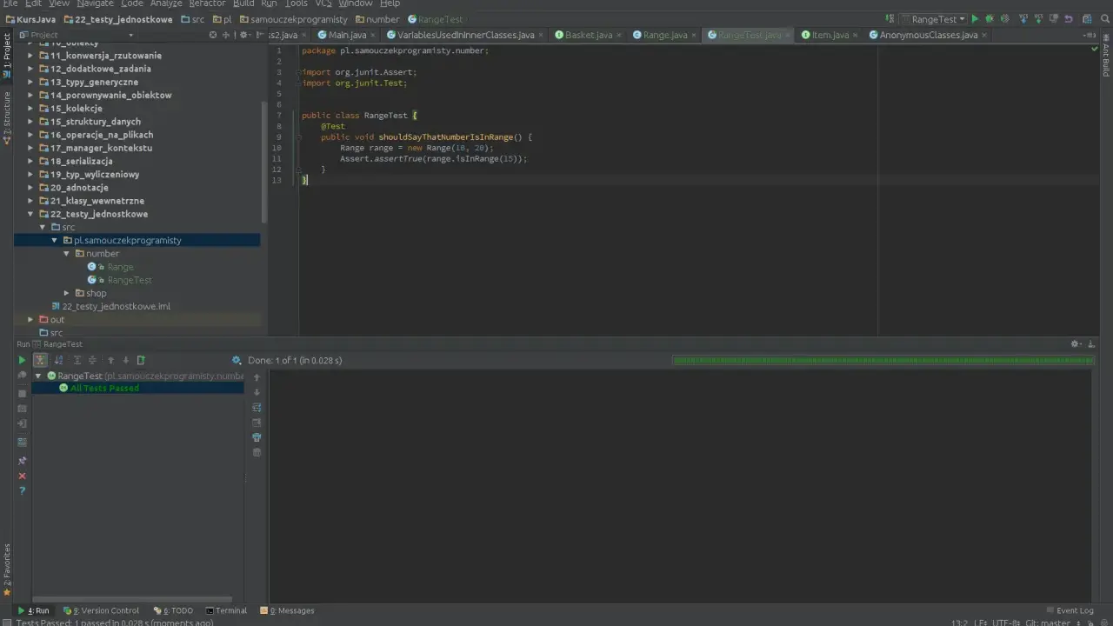The height and width of the screenshot is (626, 1113).
Task: Switch to the AnonymousClasses.java tab
Action: tap(928, 35)
